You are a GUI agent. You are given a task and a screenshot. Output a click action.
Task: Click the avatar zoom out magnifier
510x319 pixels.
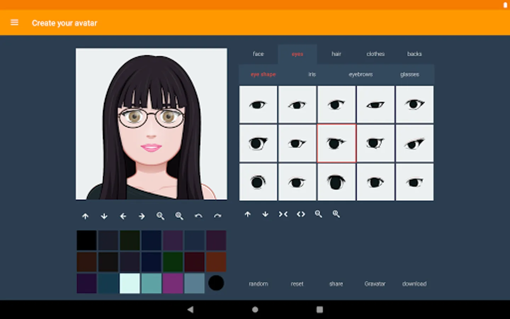[x=160, y=216]
